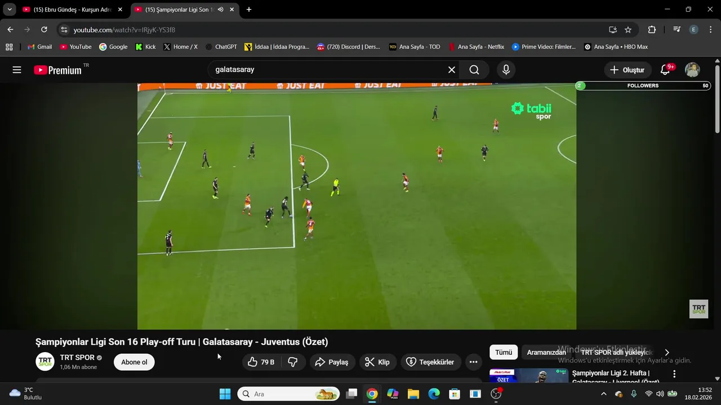This screenshot has height=405, width=721.
Task: Open Microsoft Edge from the taskbar
Action: point(434,394)
